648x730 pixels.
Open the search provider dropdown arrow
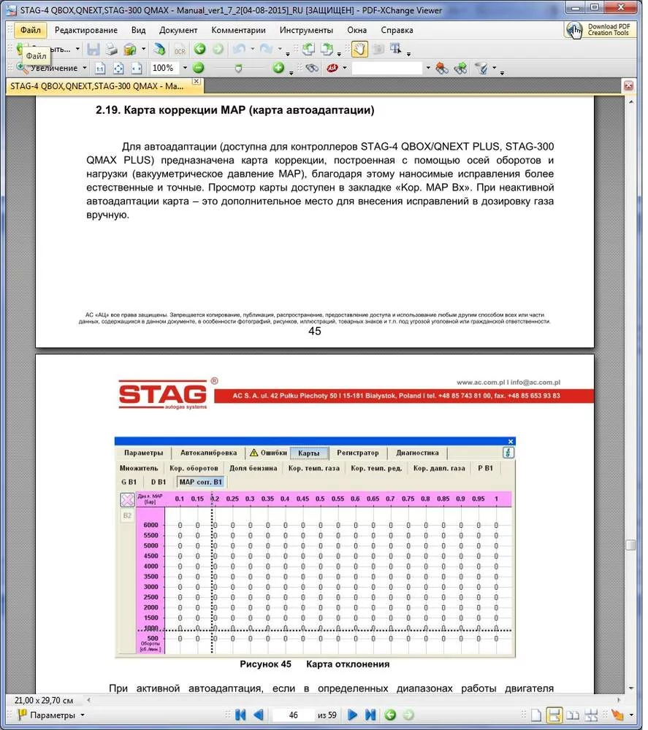(345, 68)
